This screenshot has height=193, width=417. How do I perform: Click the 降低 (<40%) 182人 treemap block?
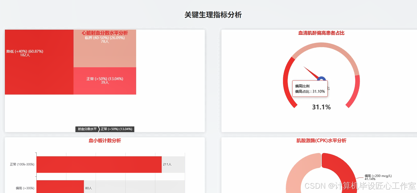pyautogui.click(x=39, y=62)
